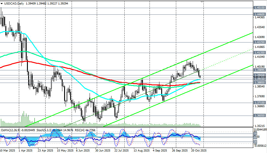267x153 pixels.
Task: Click the 22 Jul 2025 date label
Action: tap(121, 151)
